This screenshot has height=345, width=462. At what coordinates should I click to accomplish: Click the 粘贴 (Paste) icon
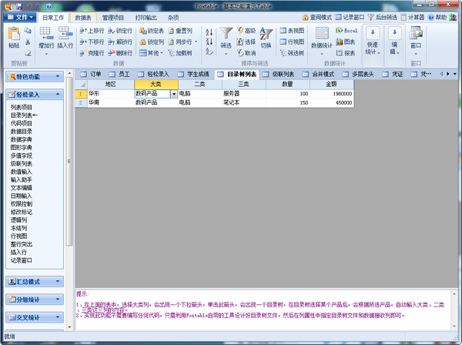click(x=14, y=37)
